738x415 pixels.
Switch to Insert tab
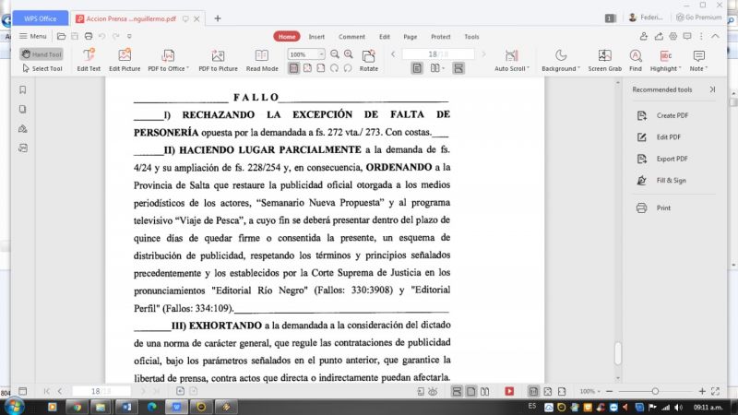tap(316, 37)
